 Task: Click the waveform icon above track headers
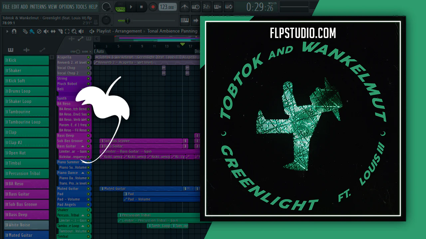pos(71,39)
